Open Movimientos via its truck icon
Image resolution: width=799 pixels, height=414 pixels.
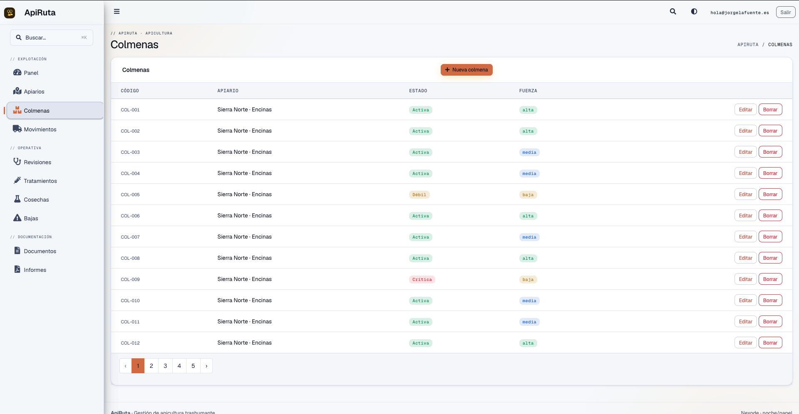tap(17, 129)
